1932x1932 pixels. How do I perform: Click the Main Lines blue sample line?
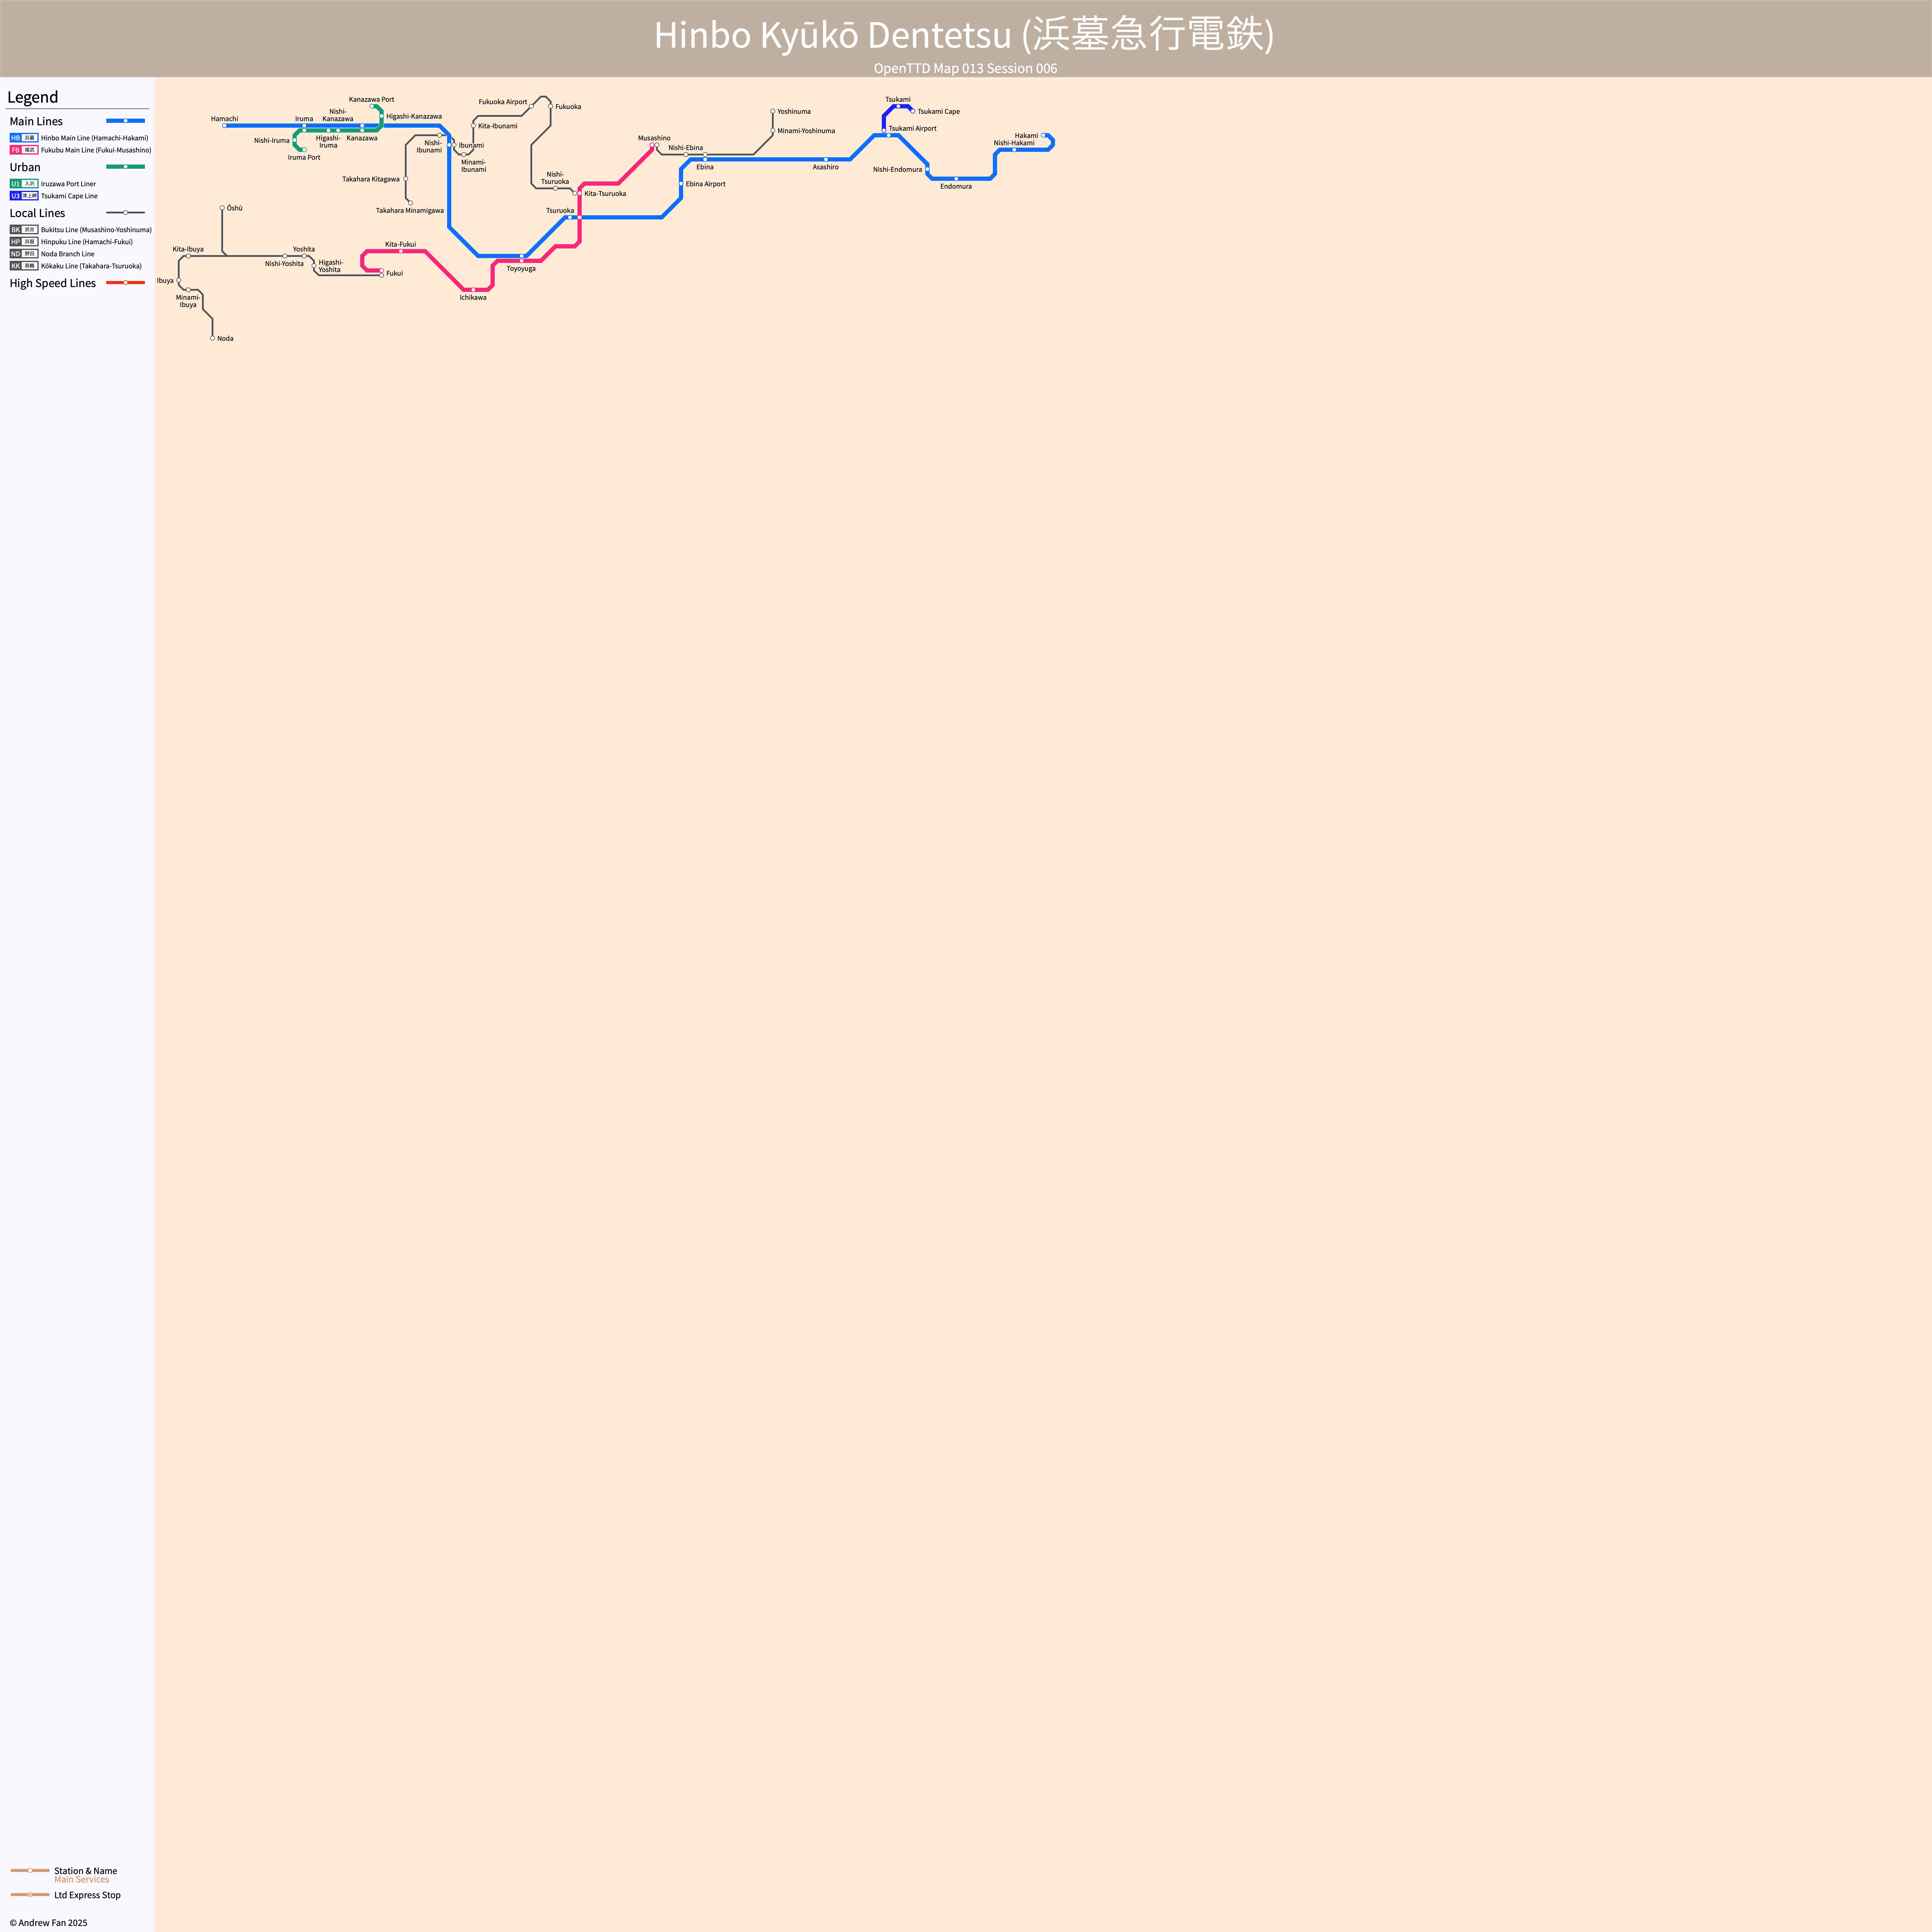point(125,121)
